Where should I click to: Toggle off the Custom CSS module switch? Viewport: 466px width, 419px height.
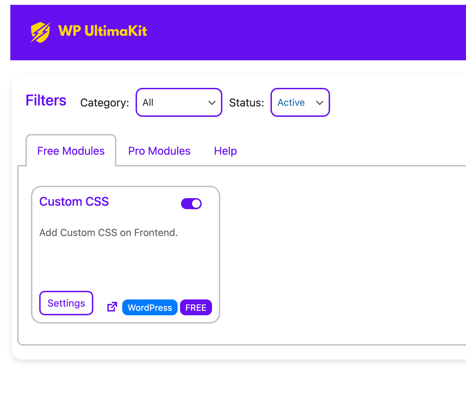point(191,204)
